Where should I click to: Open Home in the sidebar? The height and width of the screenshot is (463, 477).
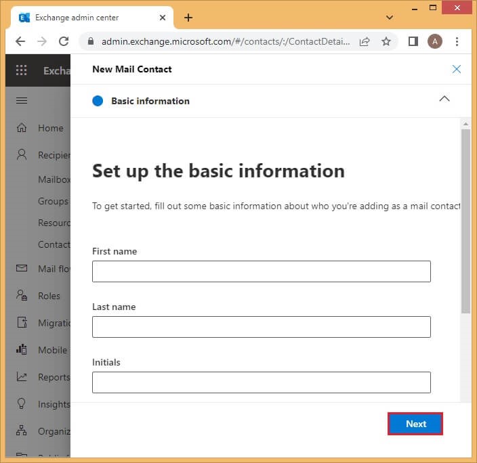51,128
